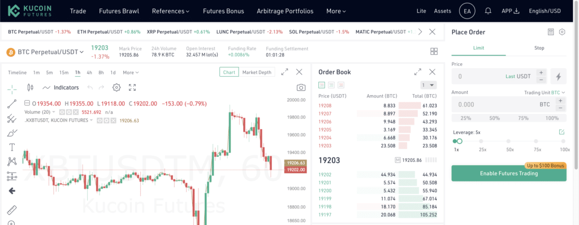
Task: Open Place Order settings hexagon icon
Action: [x=562, y=32]
